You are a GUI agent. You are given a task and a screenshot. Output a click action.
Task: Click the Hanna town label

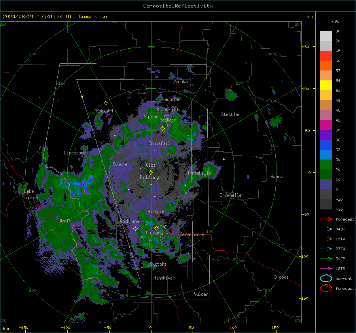pos(276,176)
